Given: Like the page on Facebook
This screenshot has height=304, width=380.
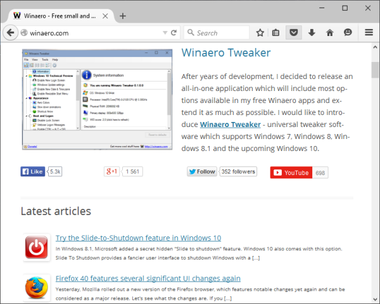Looking at the screenshot, I should 33,171.
